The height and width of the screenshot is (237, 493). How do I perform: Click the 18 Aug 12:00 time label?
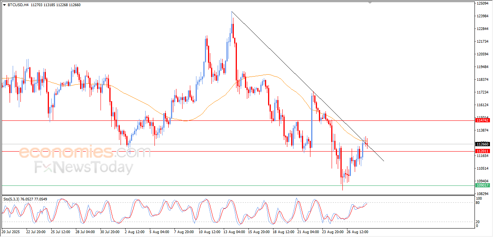(x=283, y=232)
